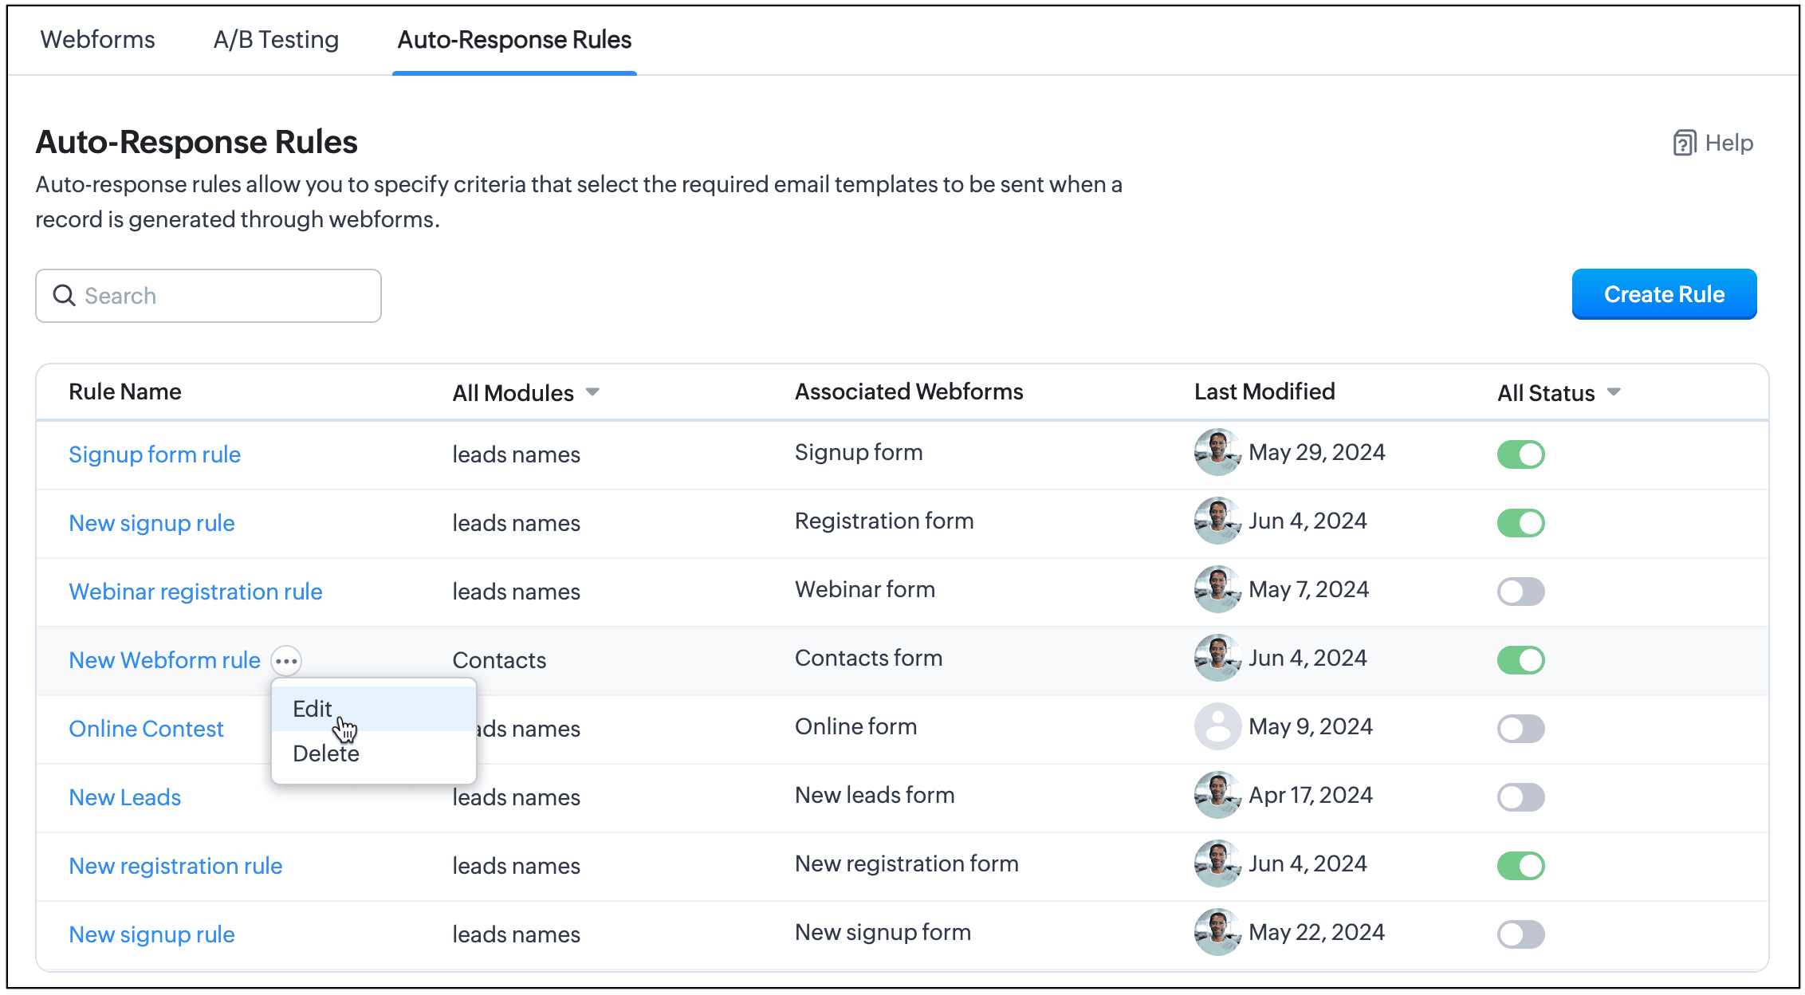This screenshot has width=1805, height=995.
Task: Select Delete in the popup menu
Action: [x=326, y=753]
